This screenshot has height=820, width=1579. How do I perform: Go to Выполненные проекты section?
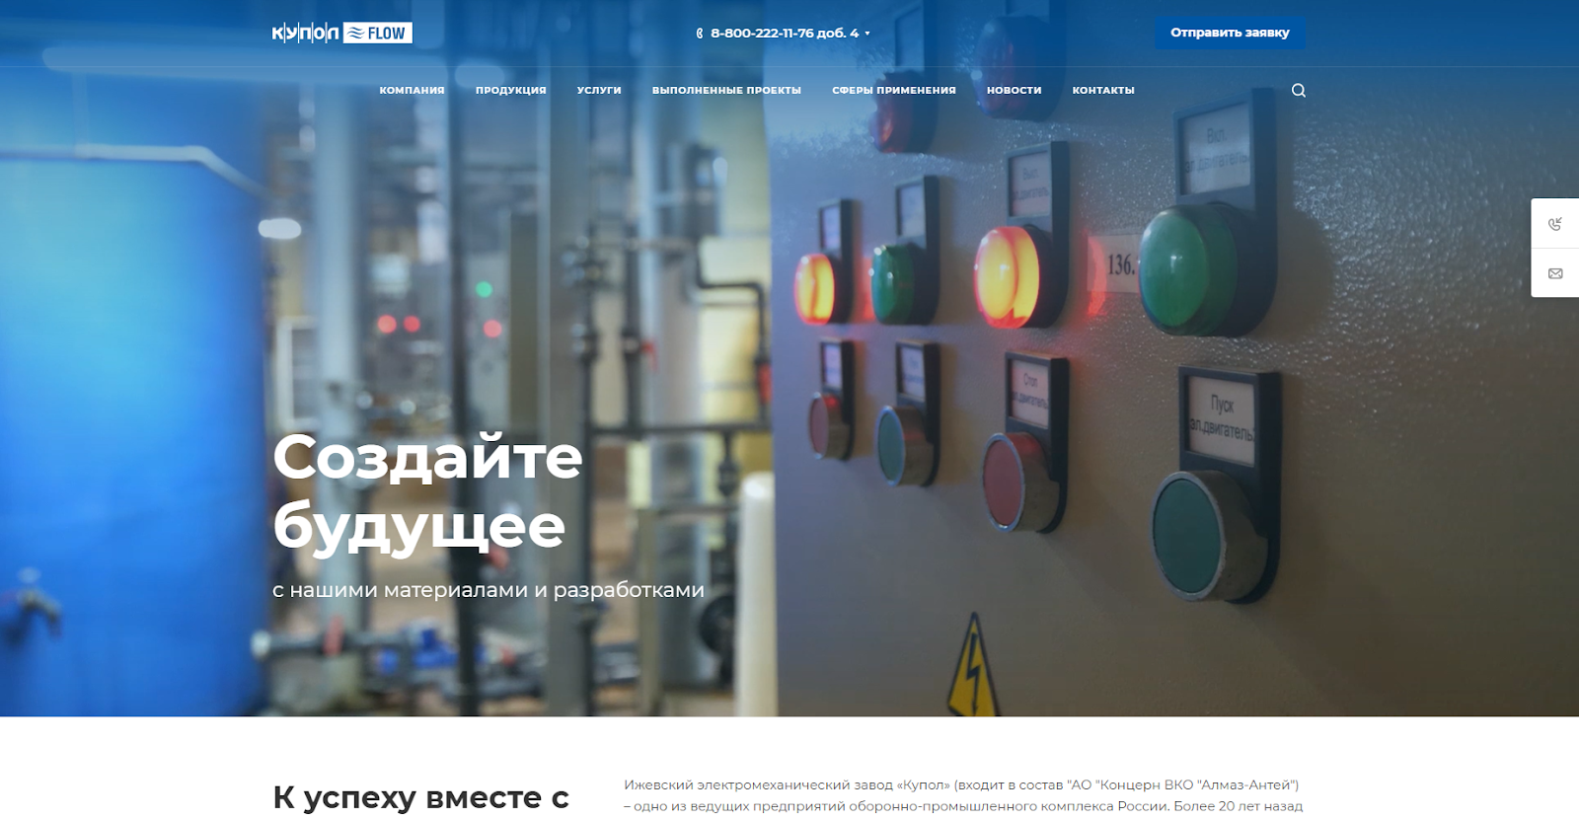coord(726,90)
